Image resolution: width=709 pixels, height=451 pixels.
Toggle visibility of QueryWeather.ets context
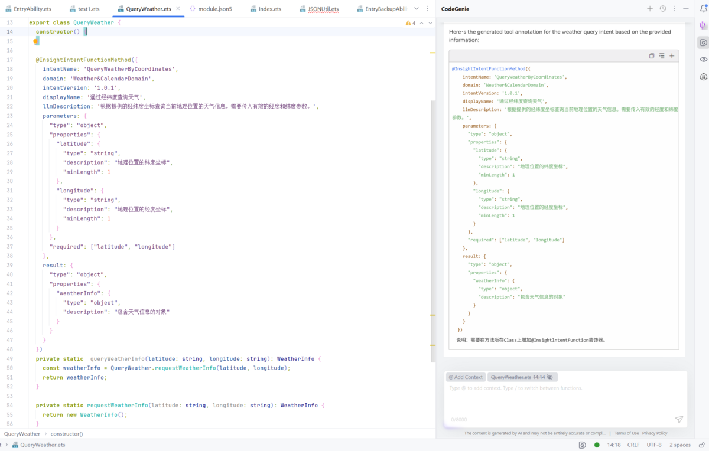549,377
